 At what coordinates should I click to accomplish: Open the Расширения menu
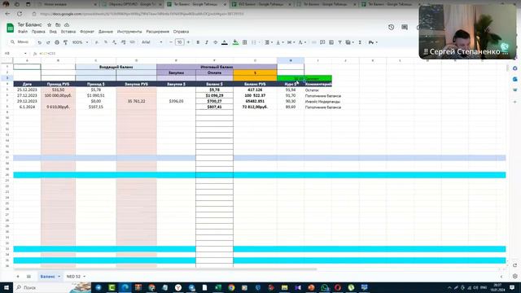click(157, 32)
